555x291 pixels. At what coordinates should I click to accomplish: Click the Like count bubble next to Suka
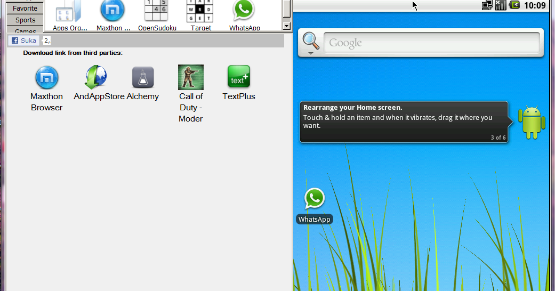[47, 41]
